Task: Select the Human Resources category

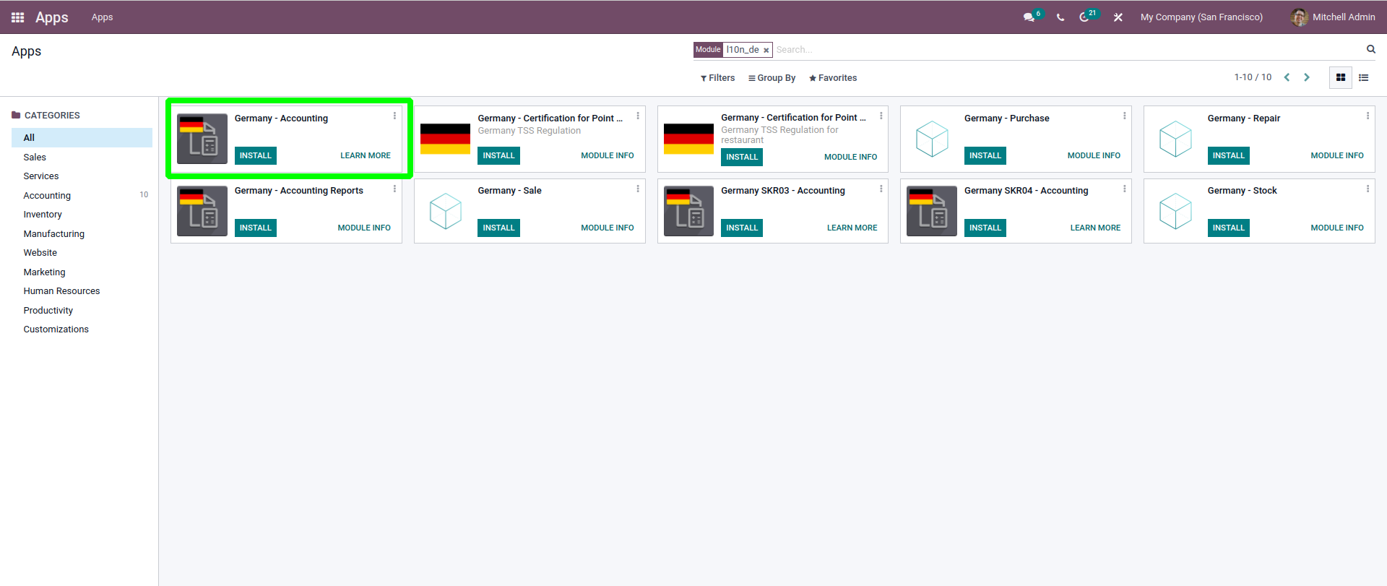Action: [x=82, y=290]
